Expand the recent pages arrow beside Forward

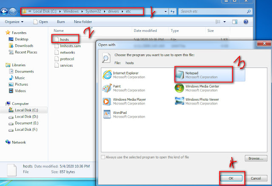pyautogui.click(x=19, y=11)
